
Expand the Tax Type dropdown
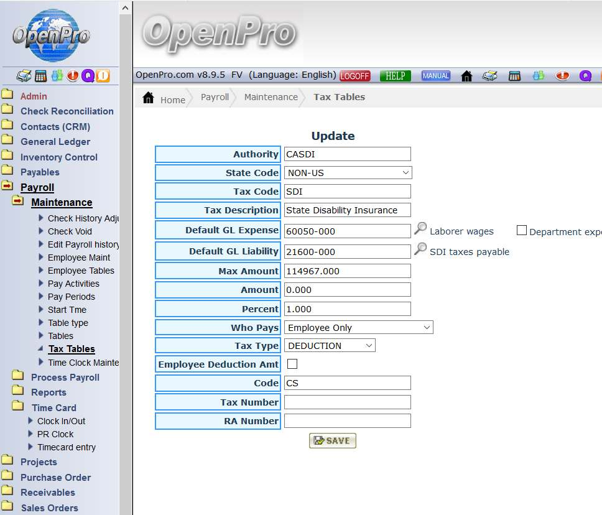pyautogui.click(x=330, y=345)
